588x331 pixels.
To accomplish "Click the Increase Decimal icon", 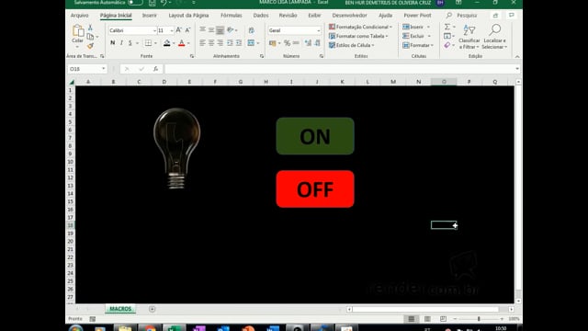I will click(309, 43).
